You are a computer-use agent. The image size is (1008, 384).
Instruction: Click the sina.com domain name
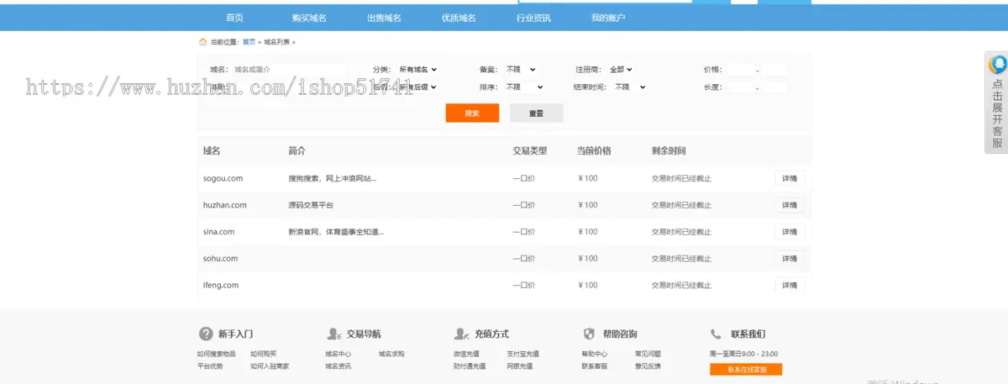pos(218,232)
